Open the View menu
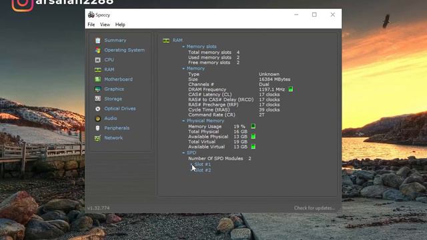The width and height of the screenshot is (427, 240). [x=105, y=25]
